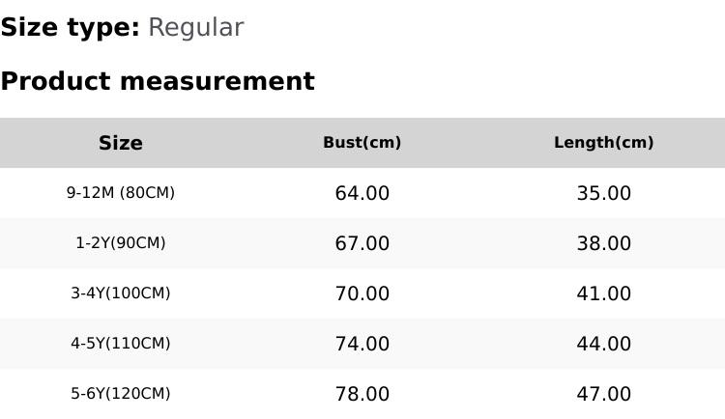Select the 4-5Y(110CM) size row
The width and height of the screenshot is (725, 419).
pyautogui.click(x=121, y=344)
